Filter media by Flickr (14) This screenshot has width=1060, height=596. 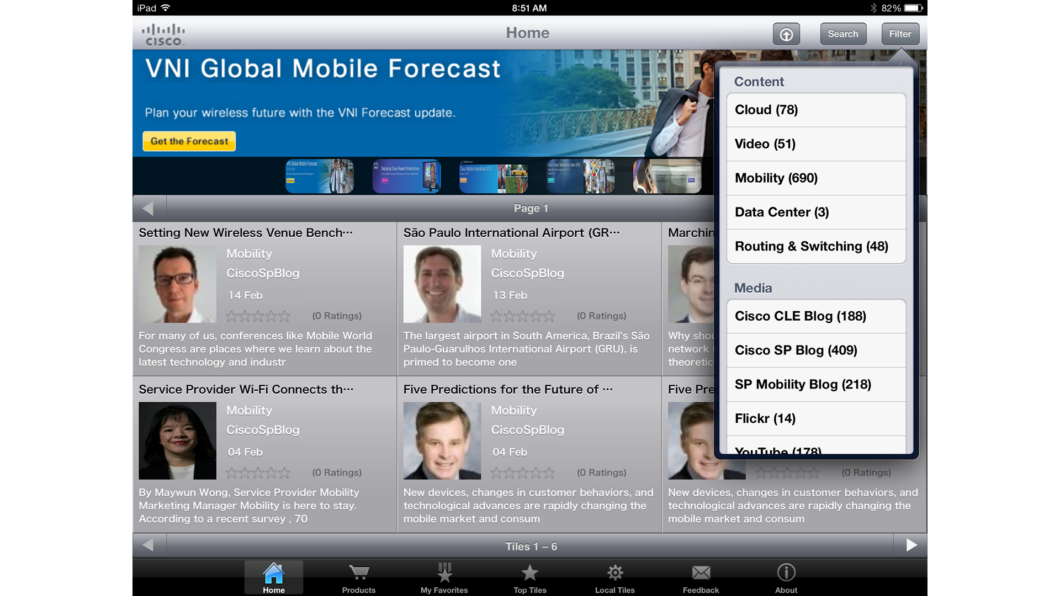tap(816, 419)
